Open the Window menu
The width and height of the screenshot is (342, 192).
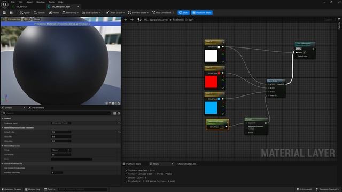41,2
